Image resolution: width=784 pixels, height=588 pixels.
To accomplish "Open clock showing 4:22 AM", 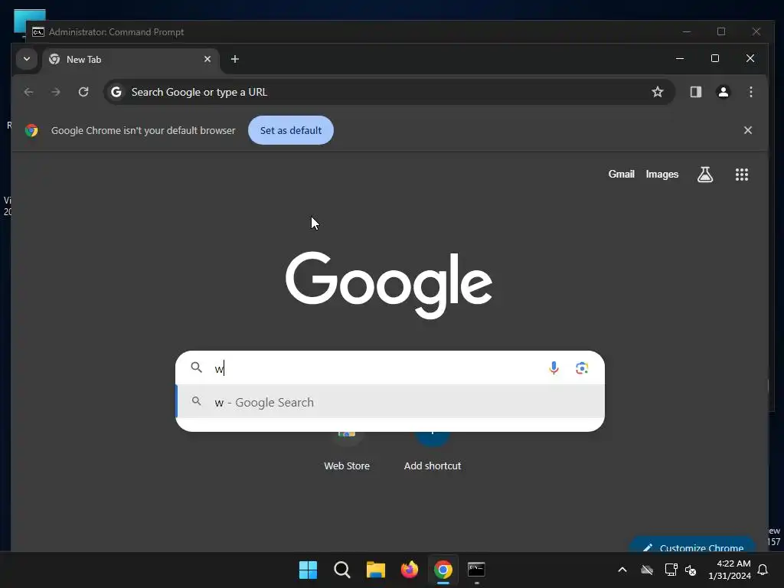I will (730, 570).
